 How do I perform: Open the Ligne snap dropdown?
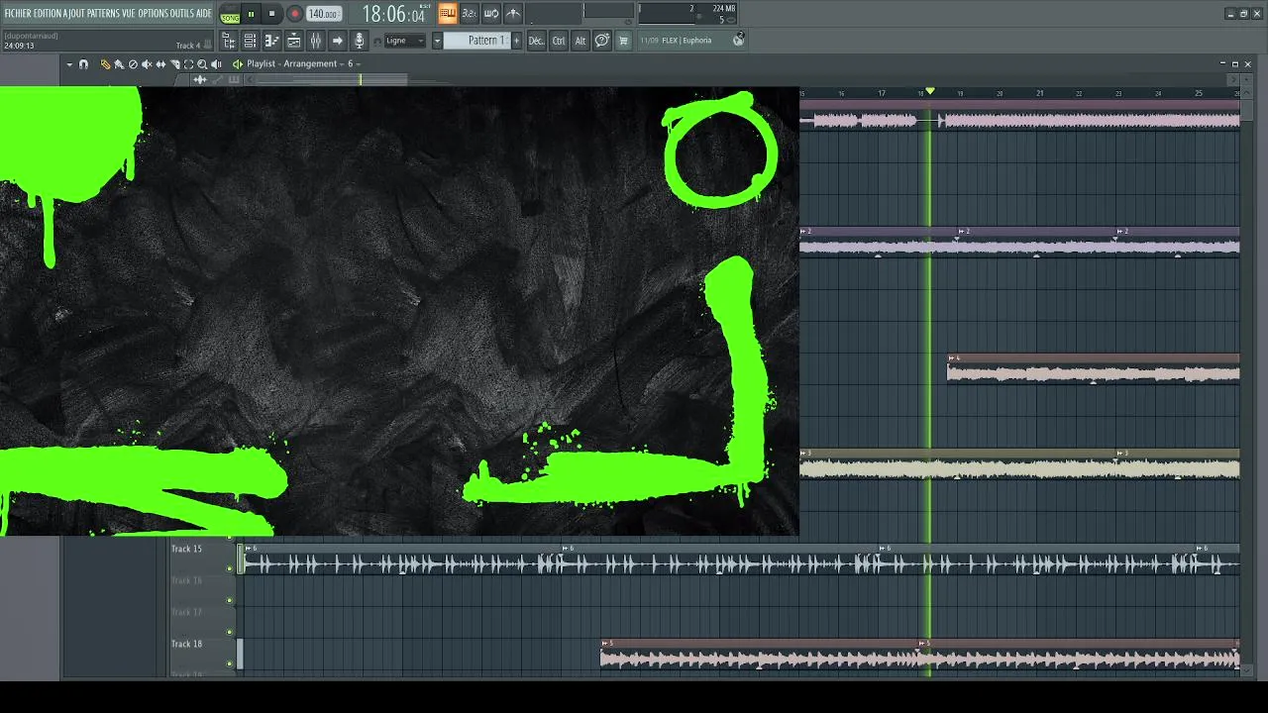(404, 41)
